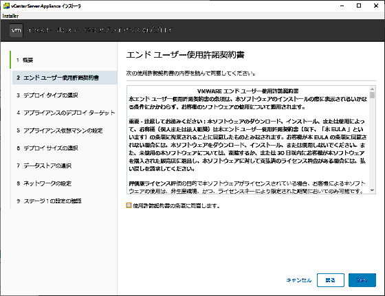Open the Installer menu
Viewport: 385px width, 296px height.
click(x=10, y=16)
